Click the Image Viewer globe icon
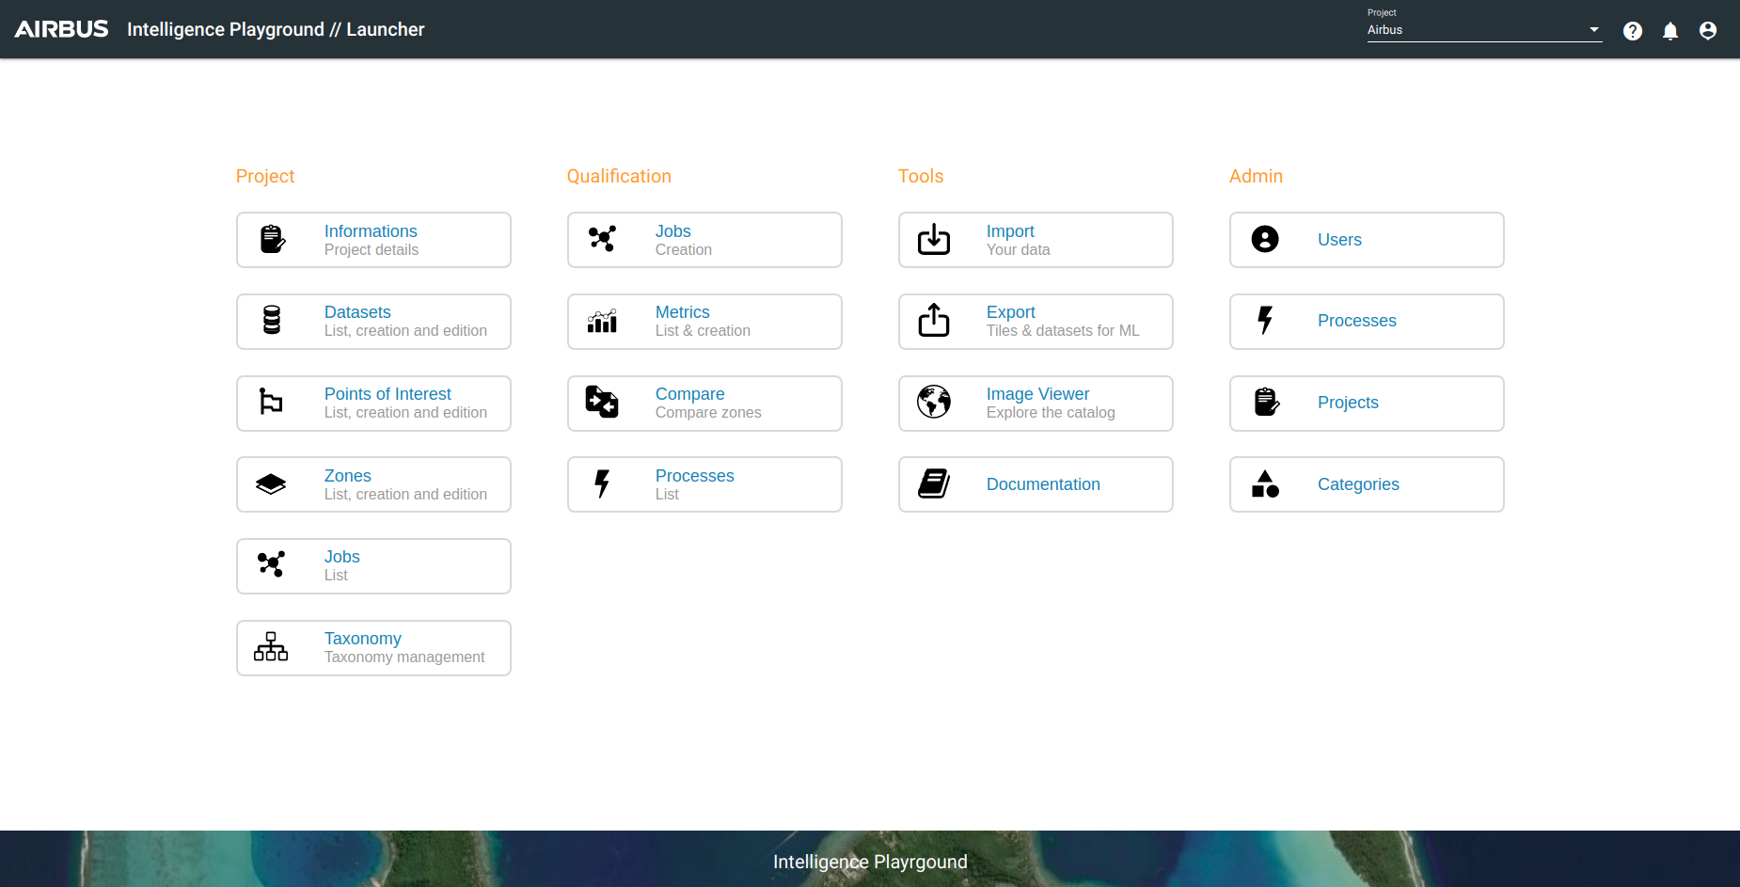1740x887 pixels. (934, 402)
